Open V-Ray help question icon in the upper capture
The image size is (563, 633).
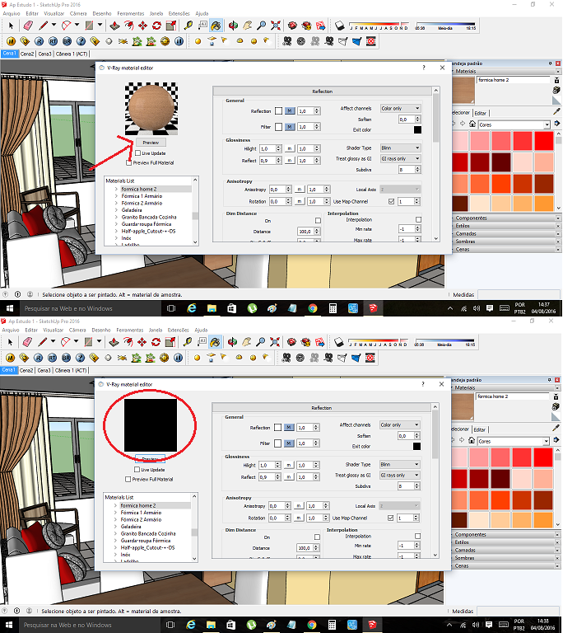pos(81,41)
